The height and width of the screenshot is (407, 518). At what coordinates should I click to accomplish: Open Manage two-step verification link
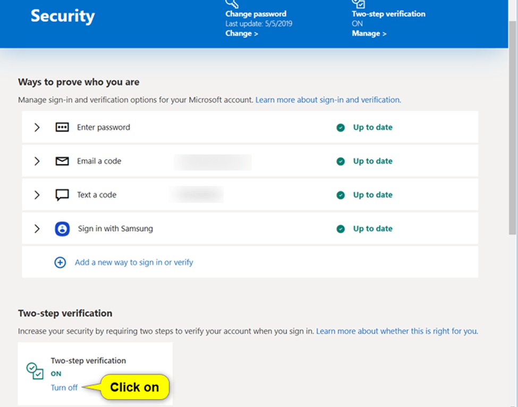tap(369, 34)
